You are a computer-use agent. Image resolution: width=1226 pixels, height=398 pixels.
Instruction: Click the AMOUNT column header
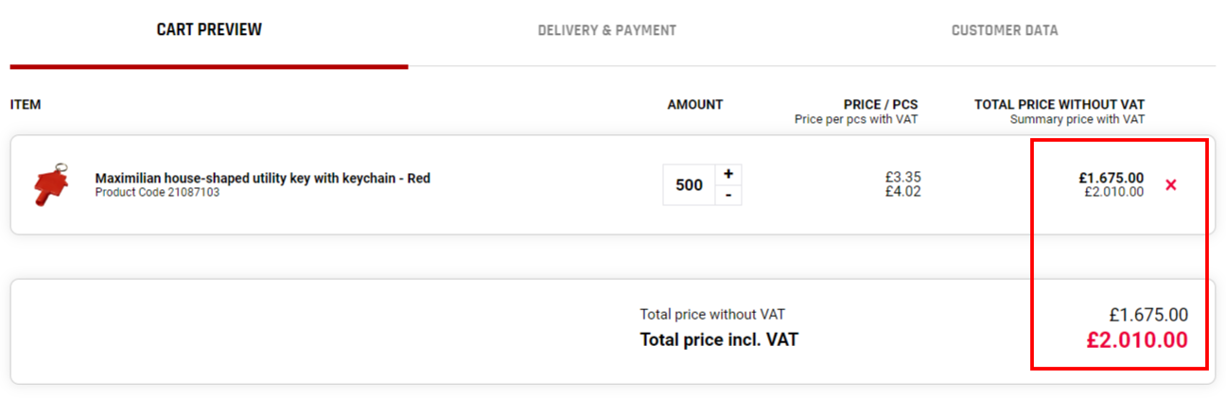695,105
